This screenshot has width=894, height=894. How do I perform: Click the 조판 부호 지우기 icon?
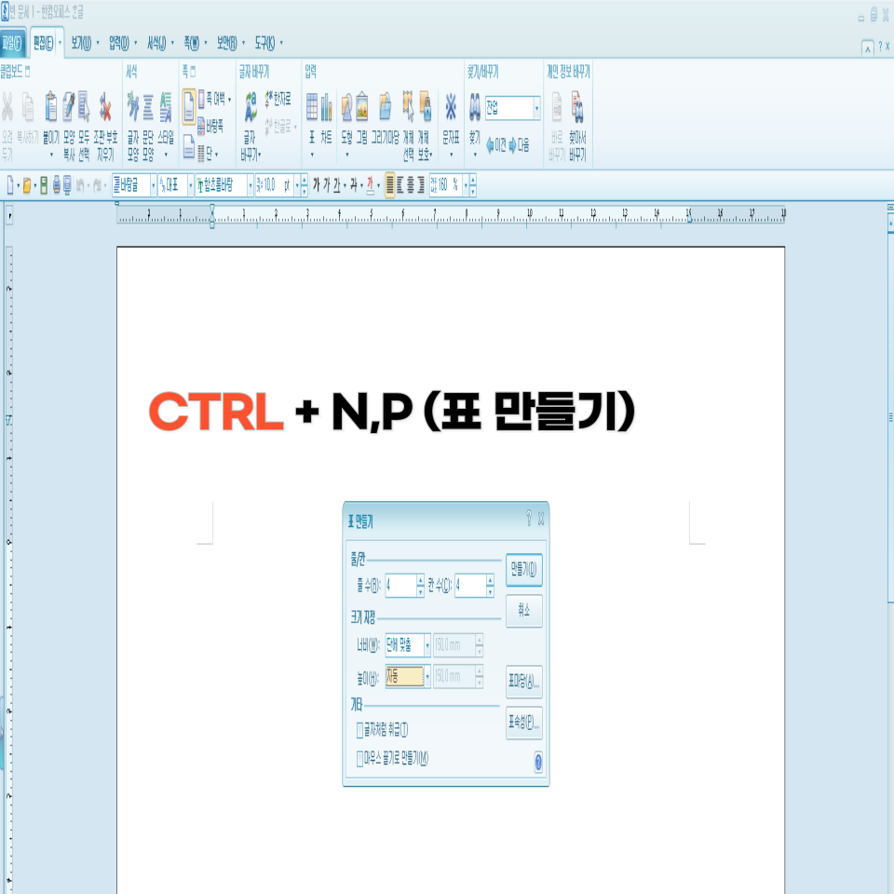coord(105,107)
